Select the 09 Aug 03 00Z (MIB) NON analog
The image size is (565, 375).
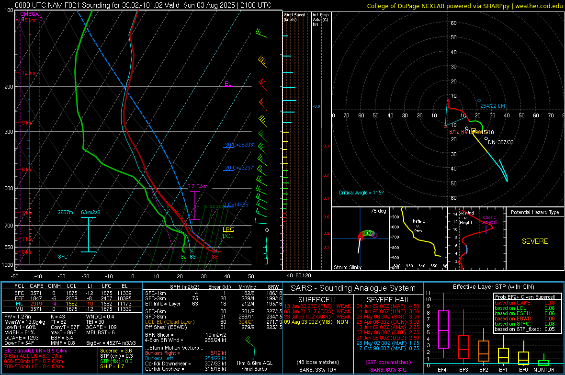click(x=316, y=322)
